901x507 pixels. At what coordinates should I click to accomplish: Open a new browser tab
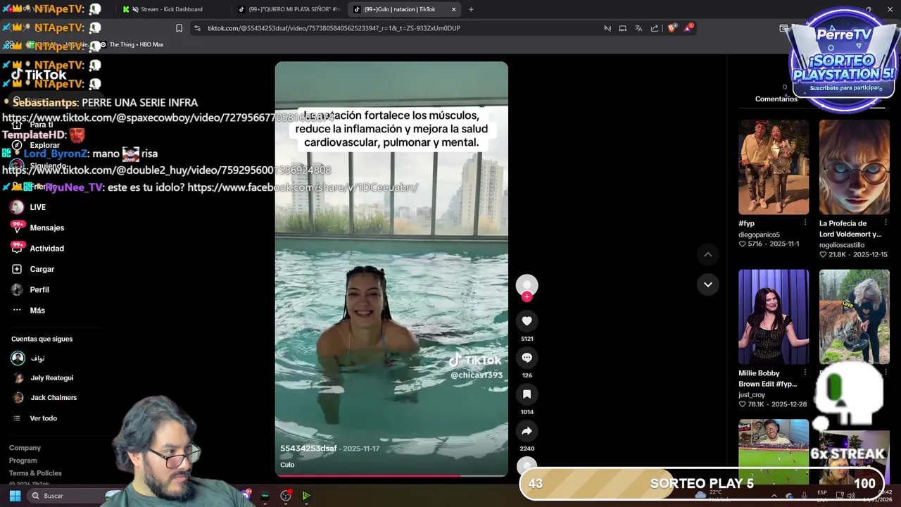click(471, 9)
